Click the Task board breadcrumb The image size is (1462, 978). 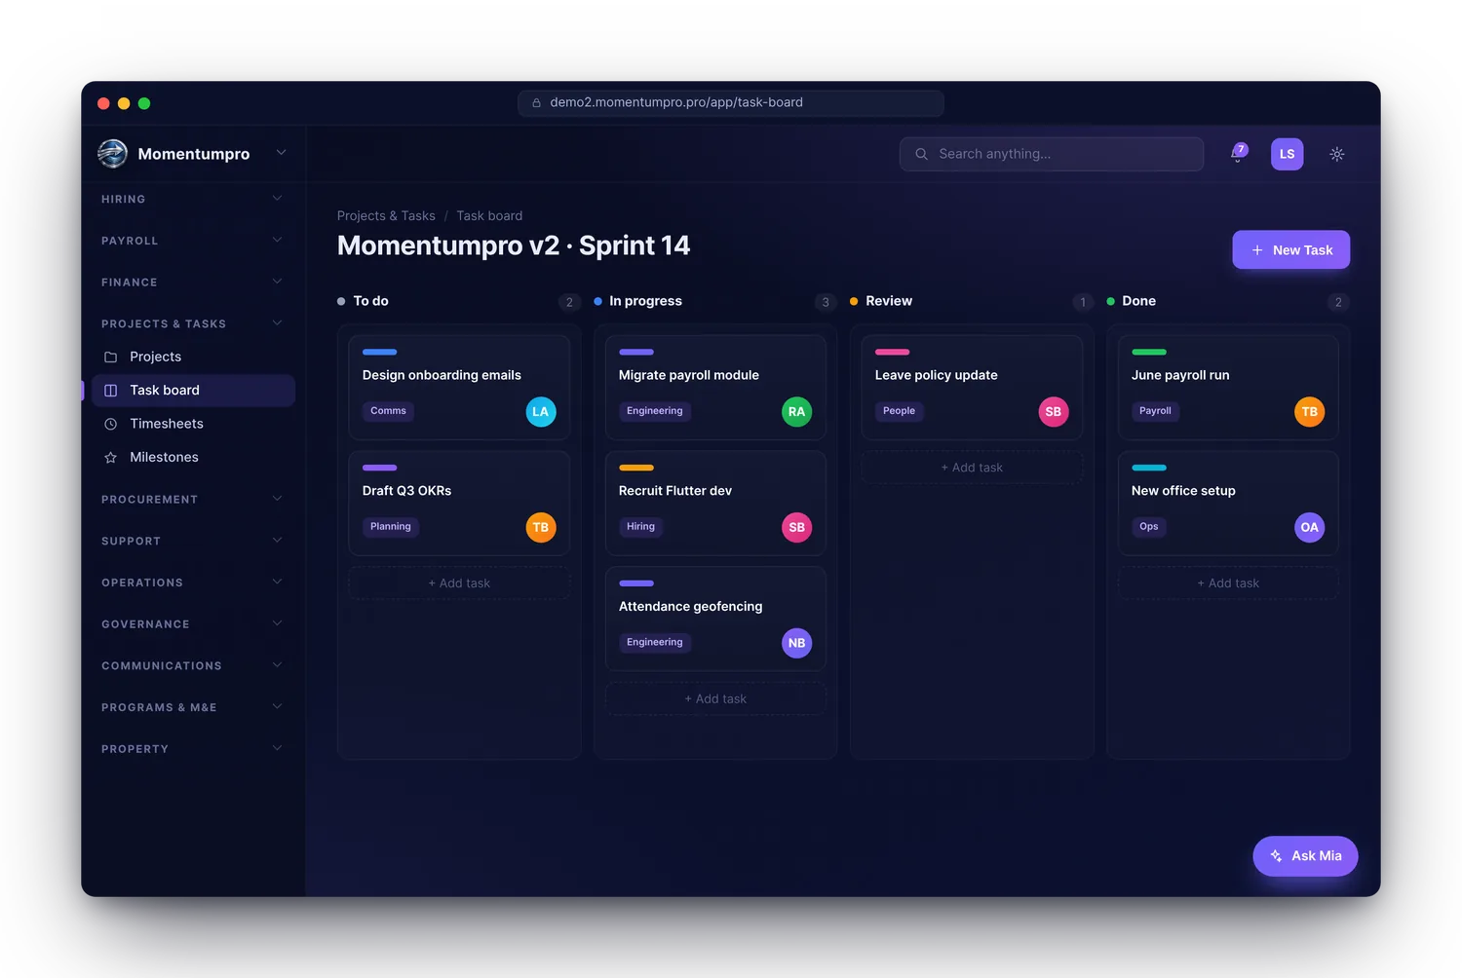489,216
